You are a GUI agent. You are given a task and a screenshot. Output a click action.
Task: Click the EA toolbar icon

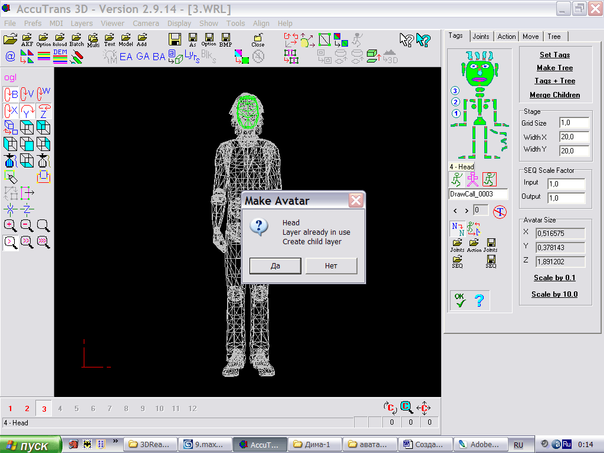(126, 57)
